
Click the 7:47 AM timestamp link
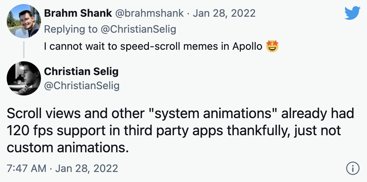point(62,168)
